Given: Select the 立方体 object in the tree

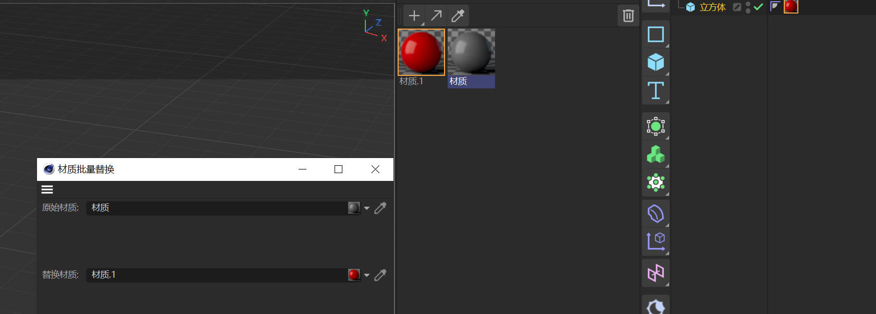Looking at the screenshot, I should (712, 7).
